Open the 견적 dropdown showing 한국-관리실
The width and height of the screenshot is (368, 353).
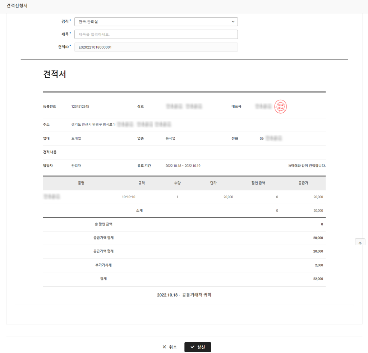[x=156, y=22]
